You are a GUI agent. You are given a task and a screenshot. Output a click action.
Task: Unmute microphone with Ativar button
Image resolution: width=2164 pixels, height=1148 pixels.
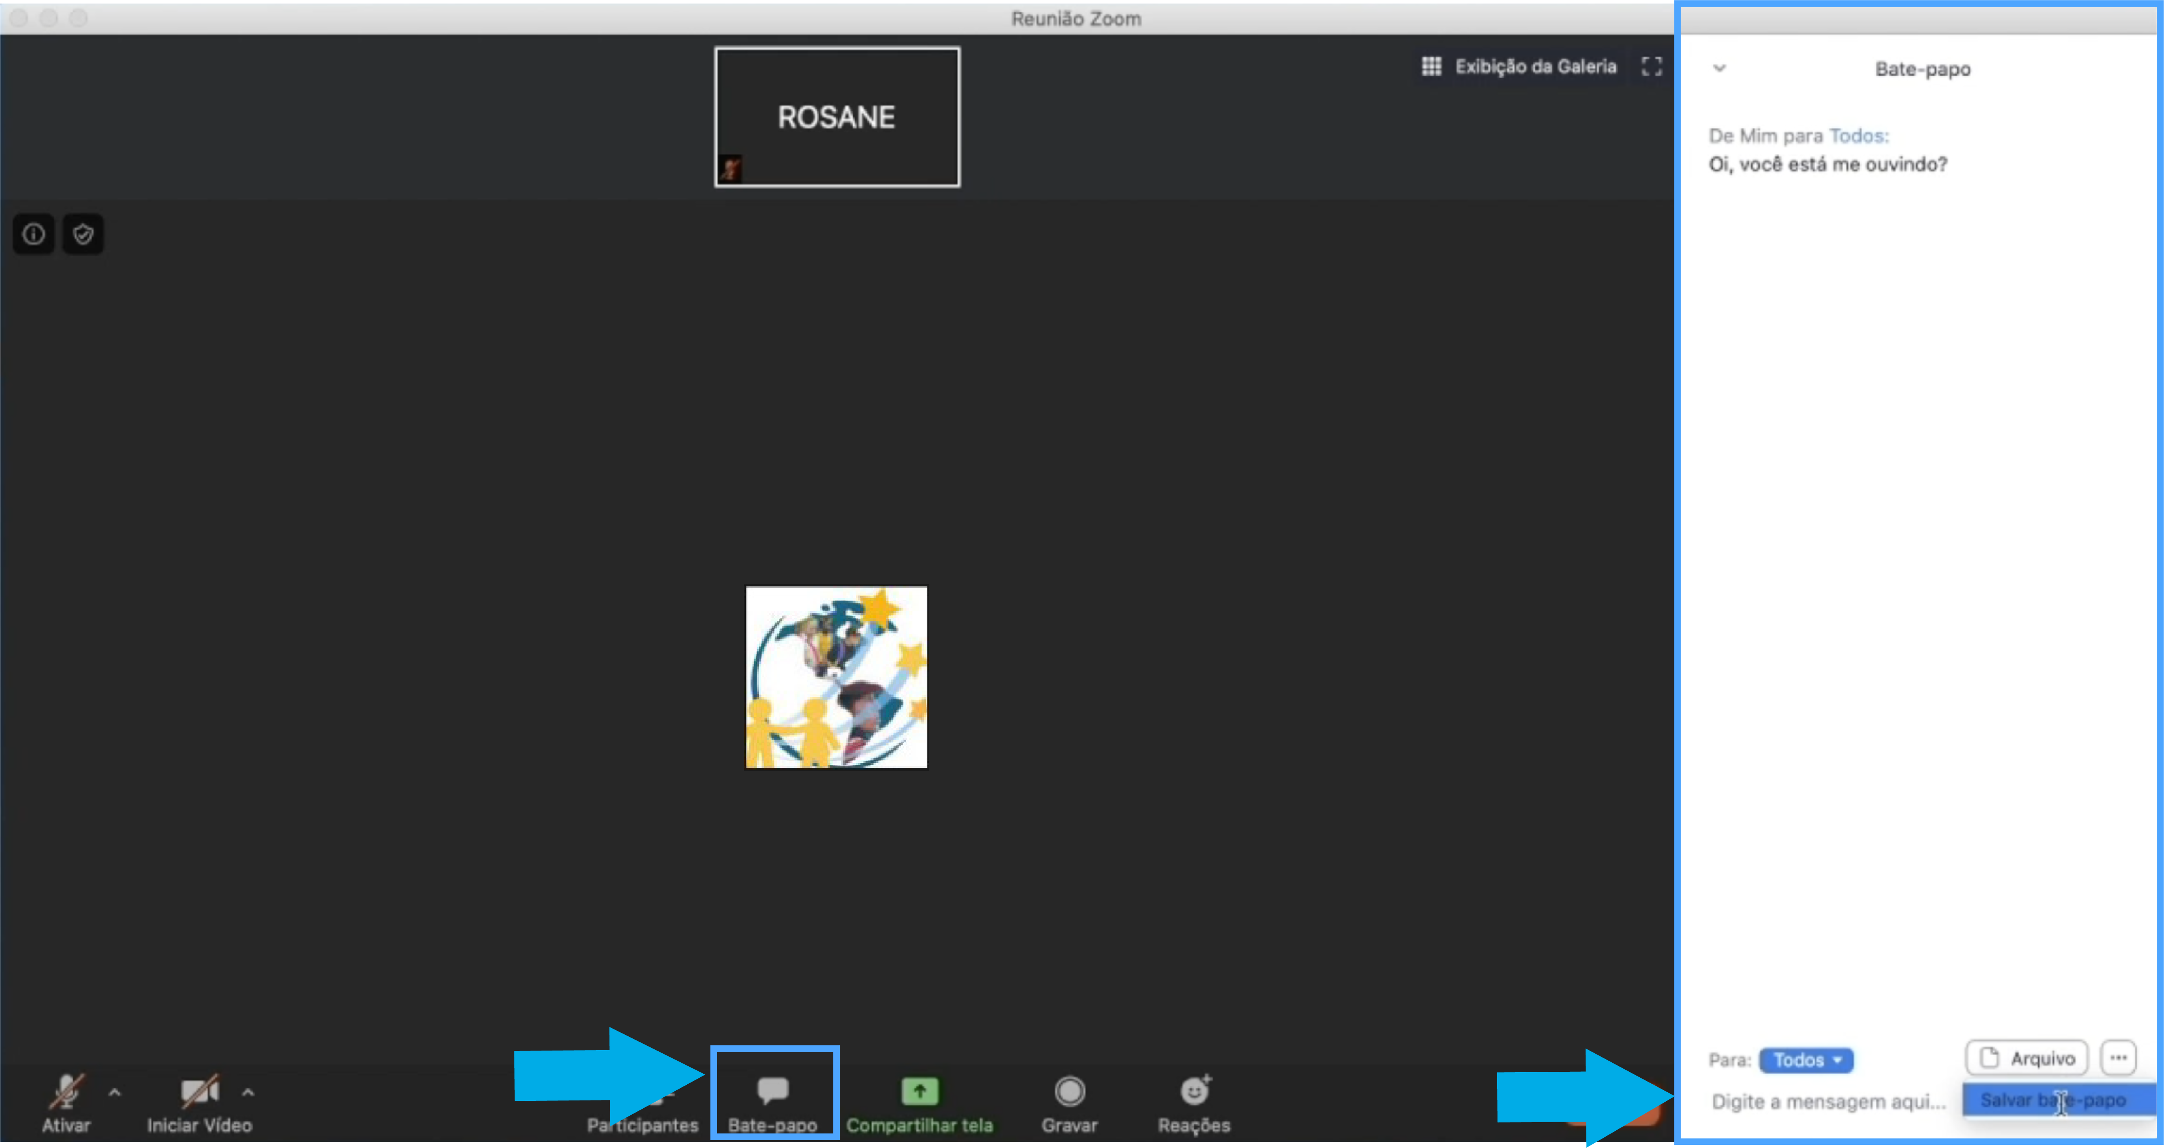click(x=66, y=1104)
